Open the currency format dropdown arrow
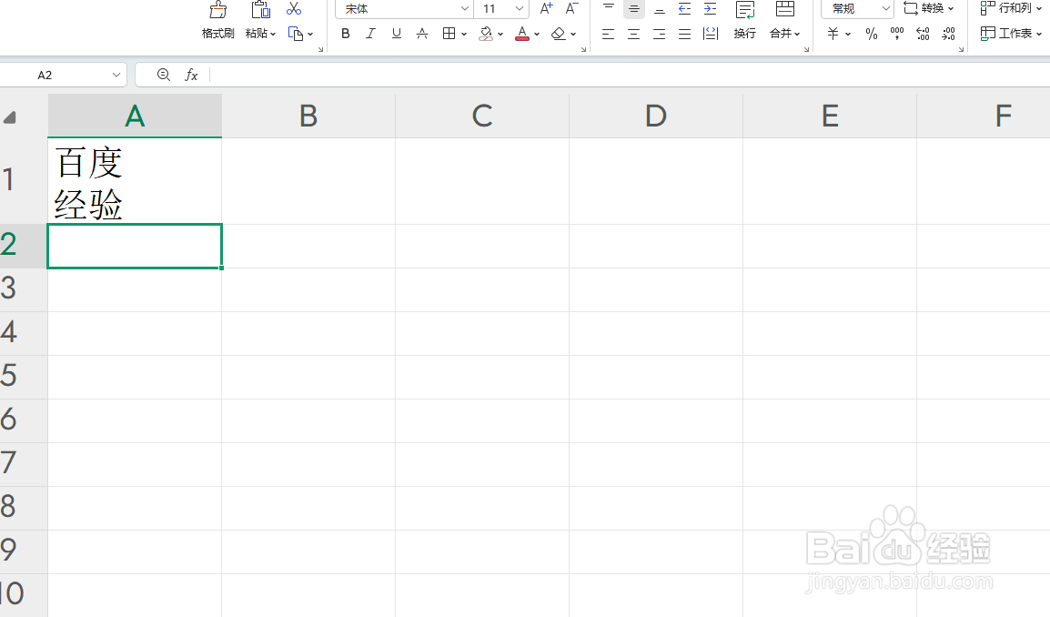This screenshot has width=1050, height=617. pyautogui.click(x=848, y=34)
